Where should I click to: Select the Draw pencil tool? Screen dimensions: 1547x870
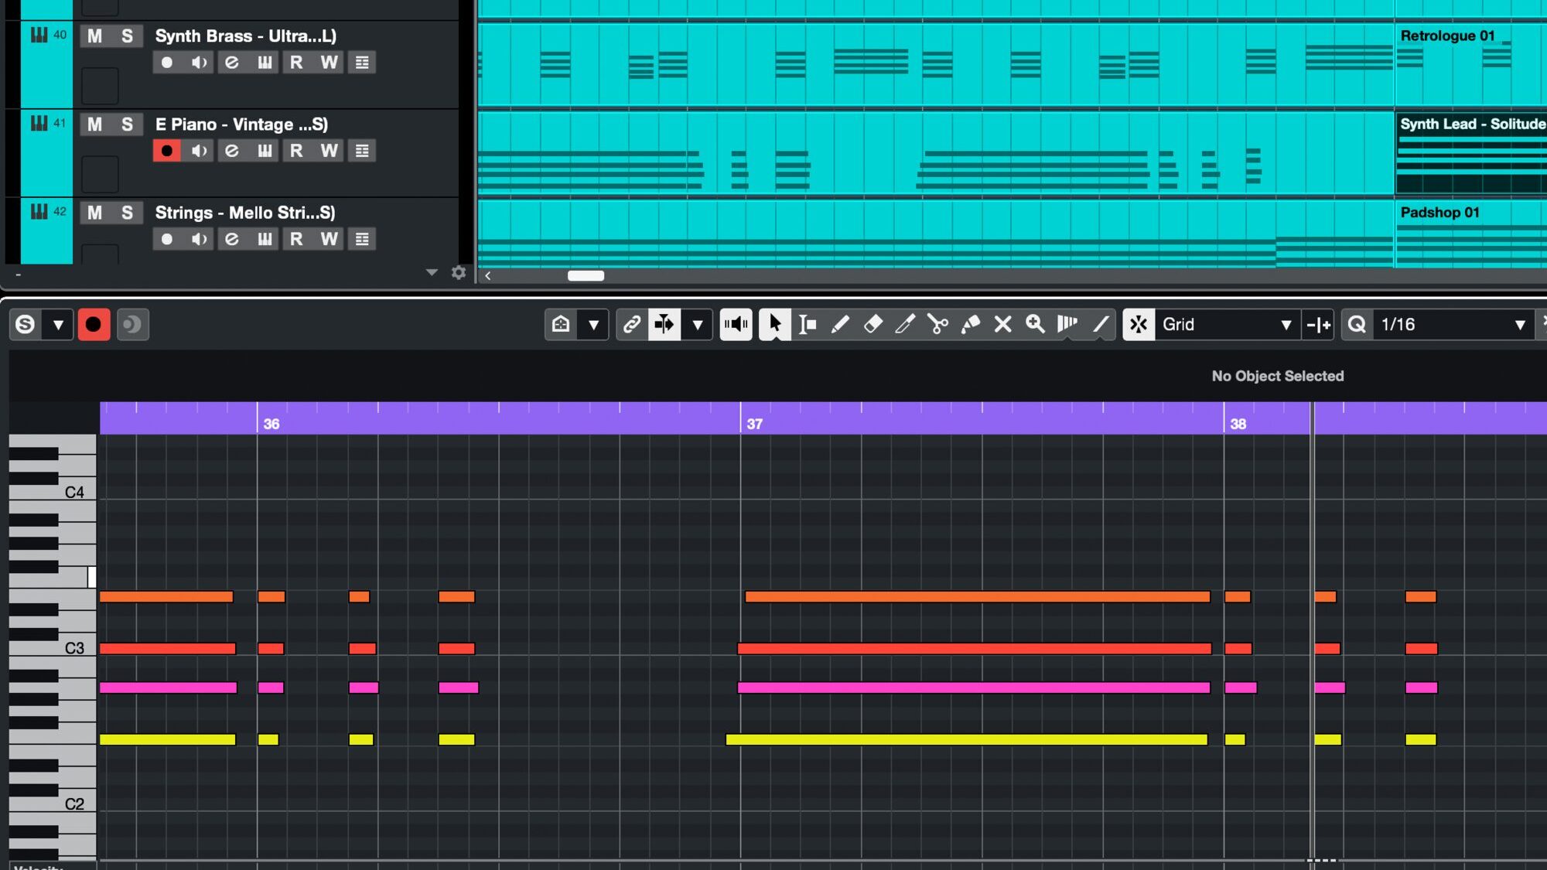[840, 325]
